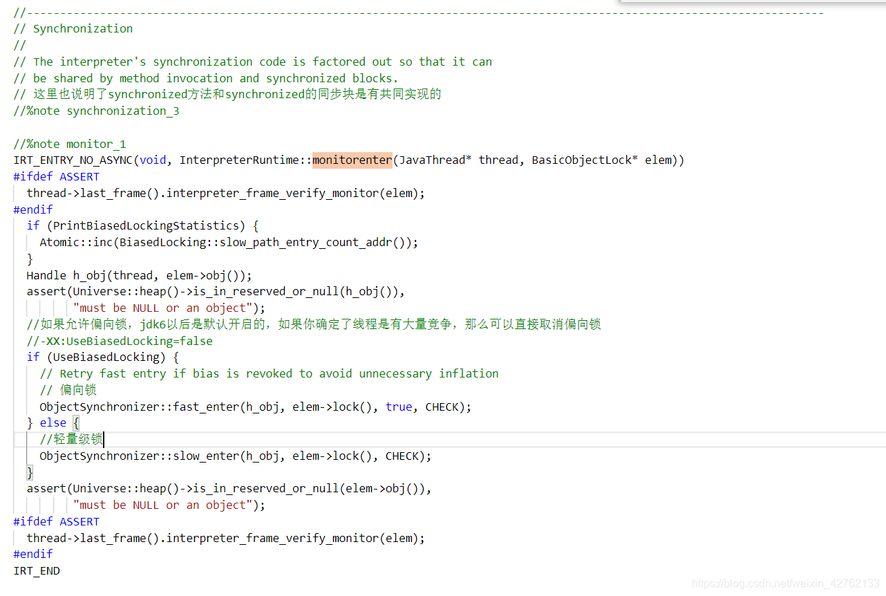Click the first assert(Universe::heap() with h_obj()

point(216,292)
